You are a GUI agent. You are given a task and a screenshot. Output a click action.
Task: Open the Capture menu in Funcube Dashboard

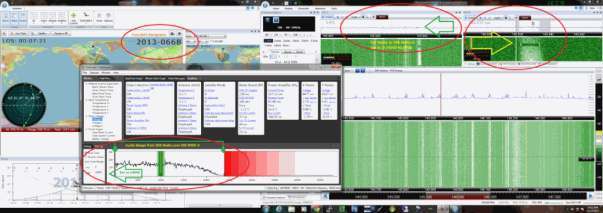pos(95,72)
